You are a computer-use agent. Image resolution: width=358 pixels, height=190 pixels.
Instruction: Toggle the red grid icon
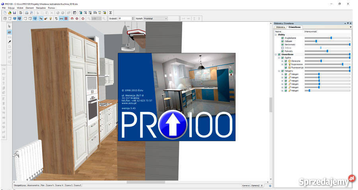click(66, 18)
